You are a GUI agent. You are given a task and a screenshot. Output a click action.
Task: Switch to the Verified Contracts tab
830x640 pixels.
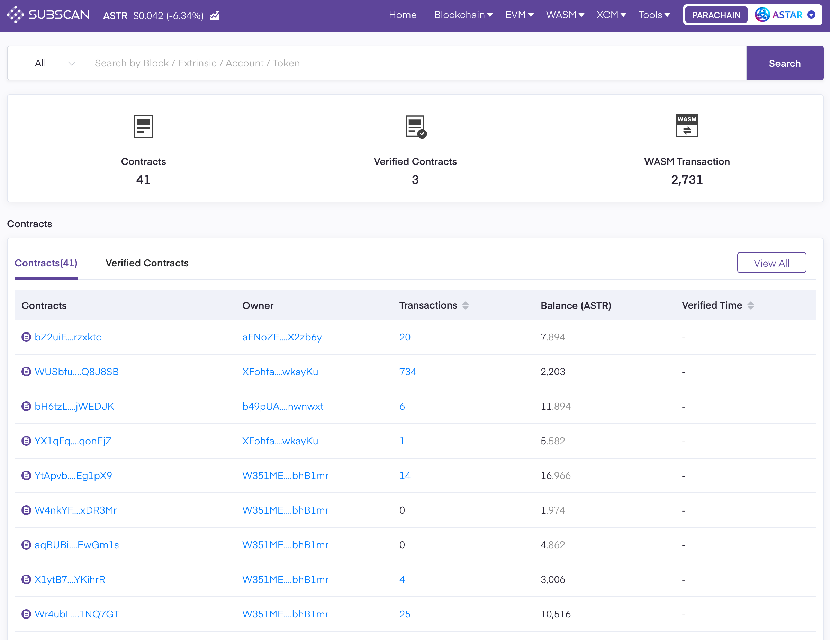pos(147,263)
